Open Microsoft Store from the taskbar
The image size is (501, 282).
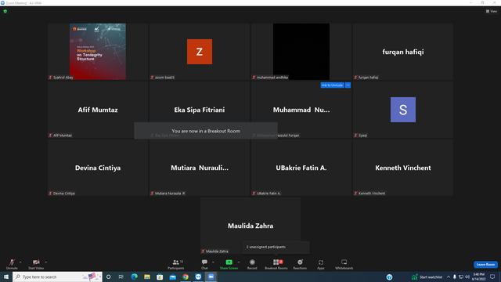(x=160, y=277)
